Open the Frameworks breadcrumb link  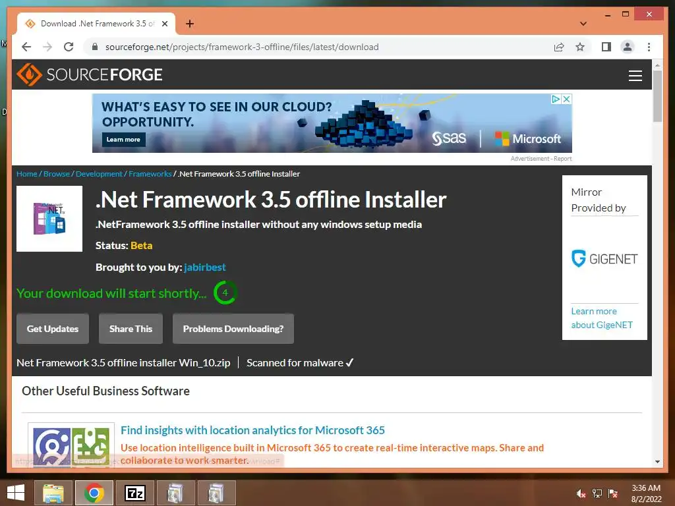click(150, 174)
